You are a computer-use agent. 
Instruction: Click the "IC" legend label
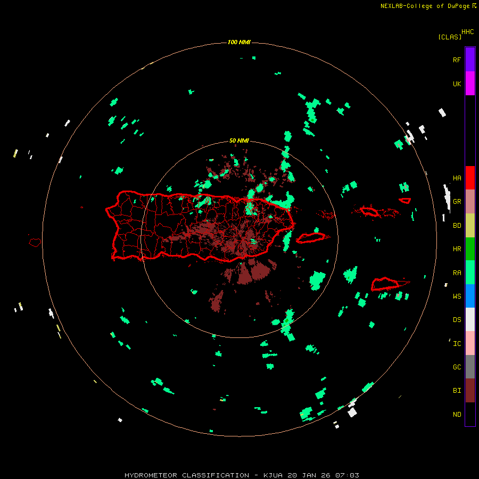[457, 344]
